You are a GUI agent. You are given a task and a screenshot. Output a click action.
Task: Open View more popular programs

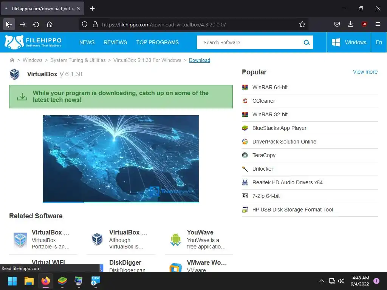click(365, 72)
